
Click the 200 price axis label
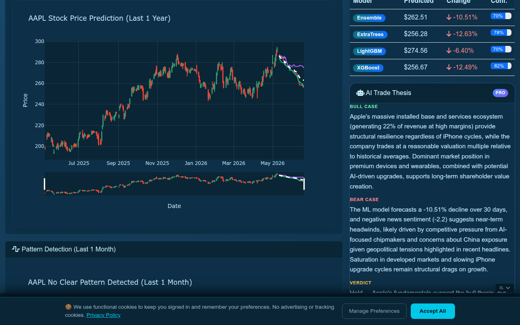click(x=39, y=146)
